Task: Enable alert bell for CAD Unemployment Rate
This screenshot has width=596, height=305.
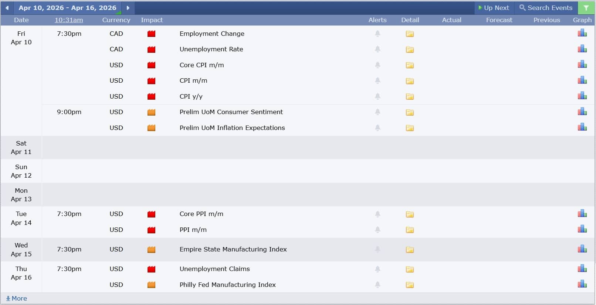Action: tap(377, 49)
